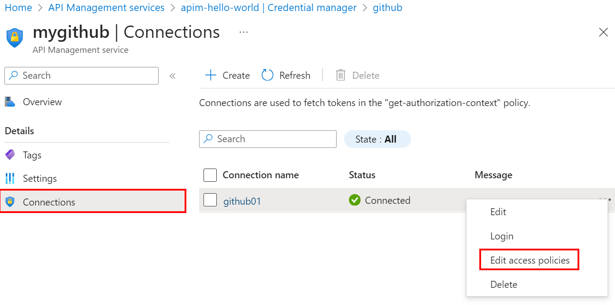Open the github01 connection link
Viewport: 615px width, 305px height.
coord(242,201)
